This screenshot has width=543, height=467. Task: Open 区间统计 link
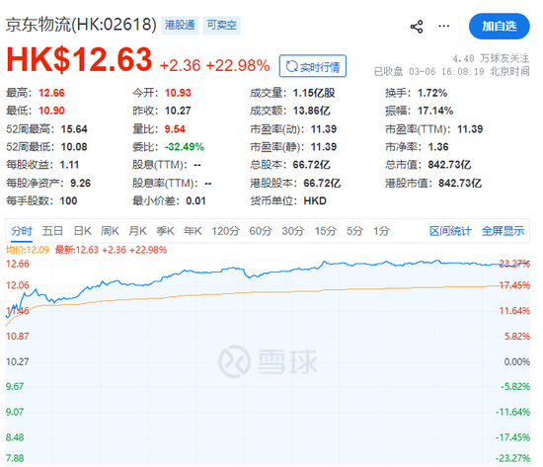(x=450, y=231)
